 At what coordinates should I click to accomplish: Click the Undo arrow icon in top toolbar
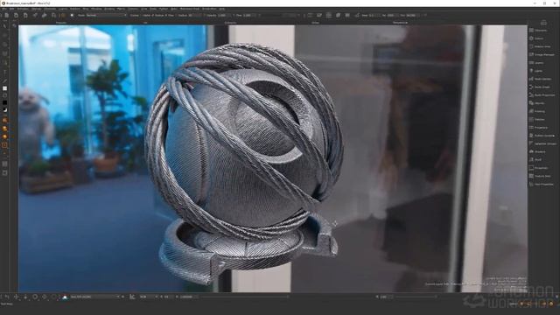tap(35, 16)
